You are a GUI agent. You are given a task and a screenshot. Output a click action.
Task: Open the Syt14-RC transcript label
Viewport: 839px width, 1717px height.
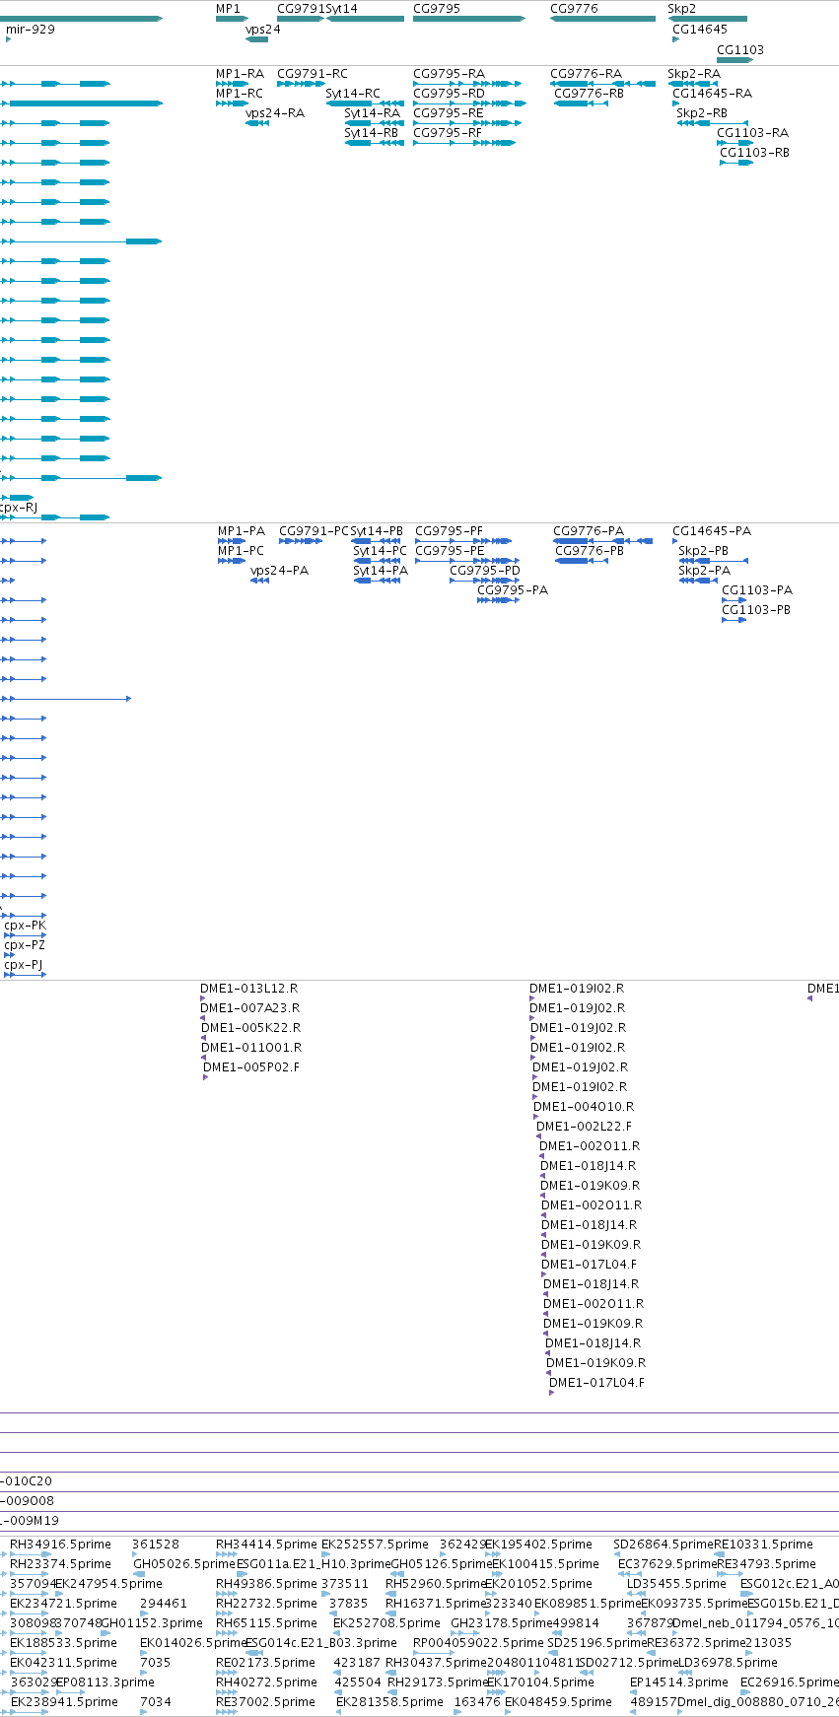[353, 94]
